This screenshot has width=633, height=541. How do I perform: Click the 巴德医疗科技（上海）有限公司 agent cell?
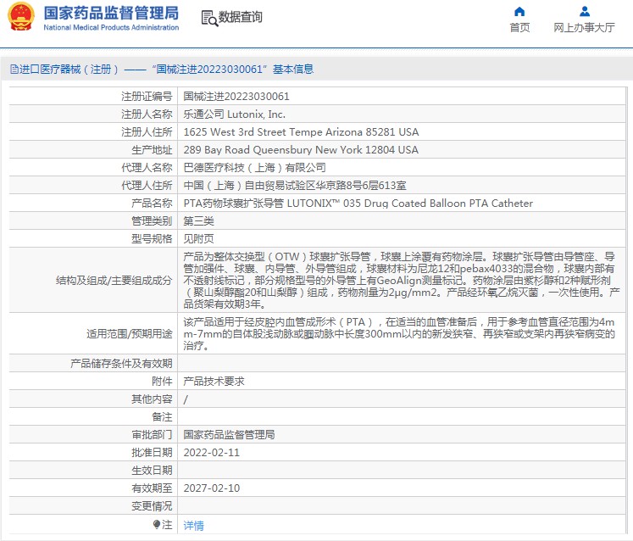coord(402,167)
